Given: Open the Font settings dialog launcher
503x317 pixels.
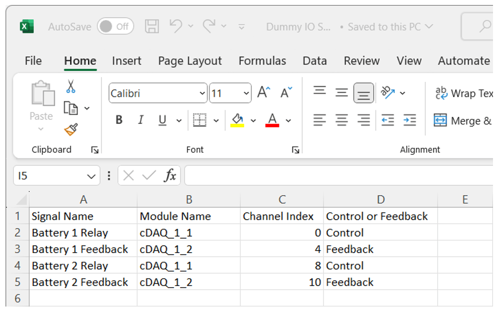Looking at the screenshot, I should pyautogui.click(x=295, y=150).
